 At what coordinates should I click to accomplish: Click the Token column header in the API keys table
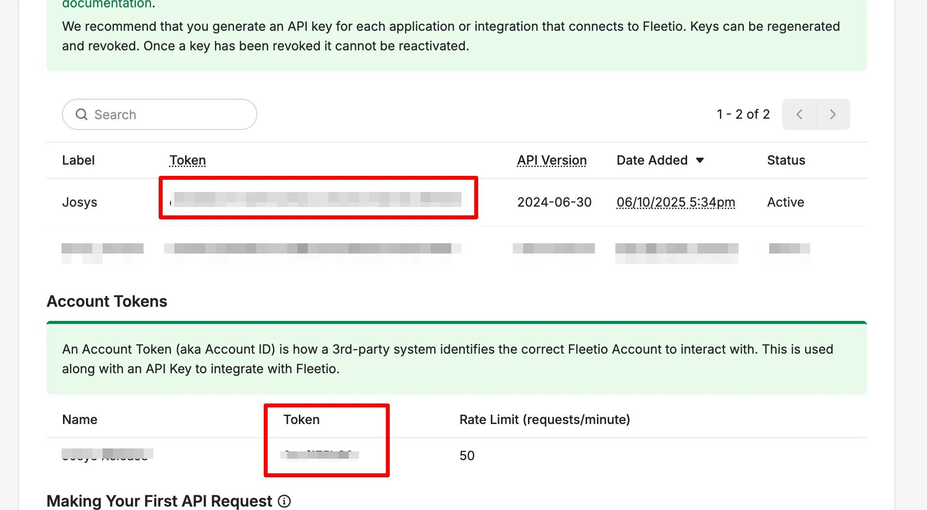coord(188,160)
